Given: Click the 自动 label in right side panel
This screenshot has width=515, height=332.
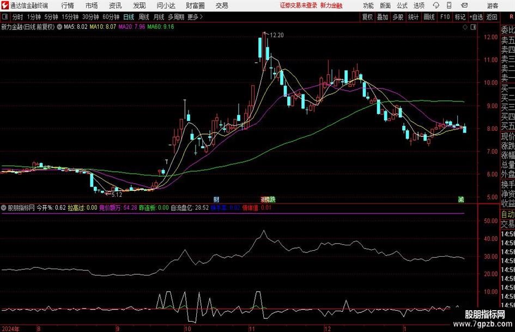Looking at the screenshot, I should click(508, 215).
